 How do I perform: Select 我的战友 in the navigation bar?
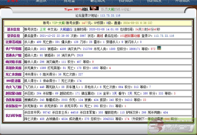154,1
